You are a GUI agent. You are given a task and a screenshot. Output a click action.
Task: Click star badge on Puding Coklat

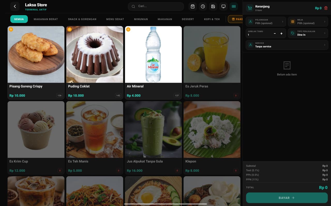coord(70,30)
